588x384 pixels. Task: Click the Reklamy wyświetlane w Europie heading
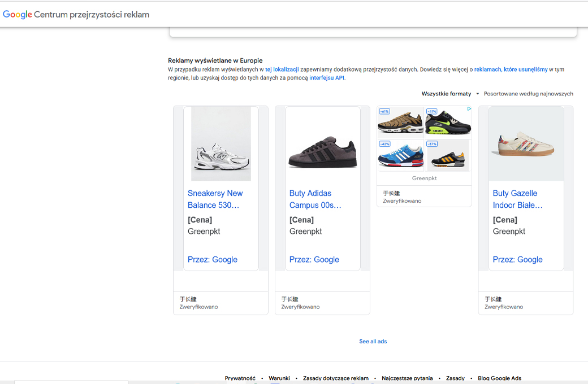(215, 60)
